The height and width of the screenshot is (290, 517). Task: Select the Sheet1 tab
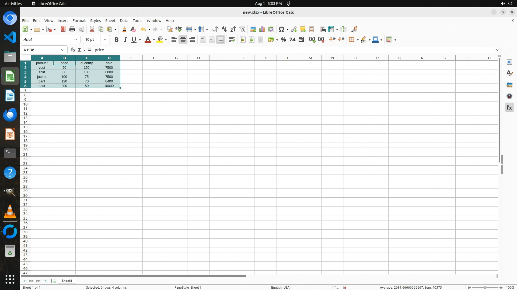click(67, 281)
